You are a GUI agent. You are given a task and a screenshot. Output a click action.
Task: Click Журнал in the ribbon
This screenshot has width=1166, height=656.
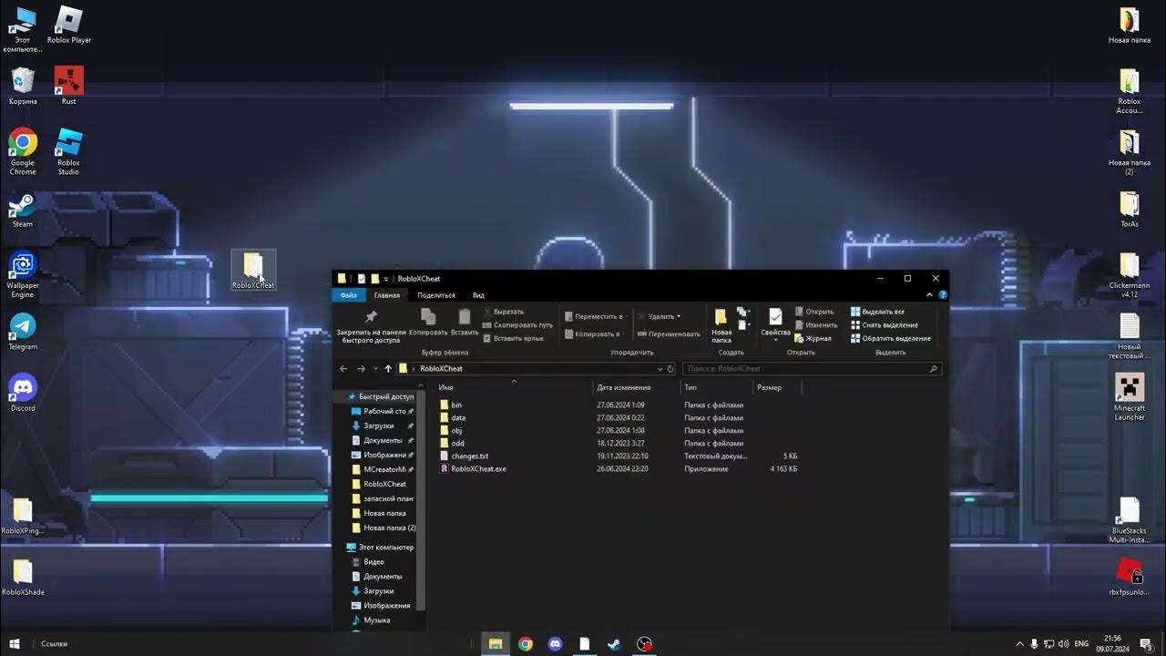click(x=813, y=338)
